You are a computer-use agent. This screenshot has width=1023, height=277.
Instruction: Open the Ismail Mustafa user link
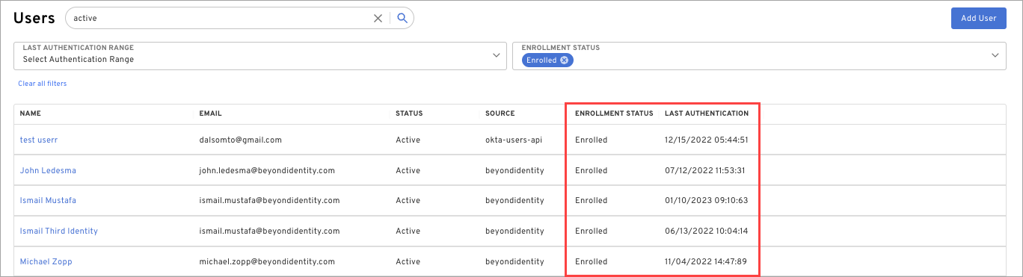pyautogui.click(x=48, y=200)
